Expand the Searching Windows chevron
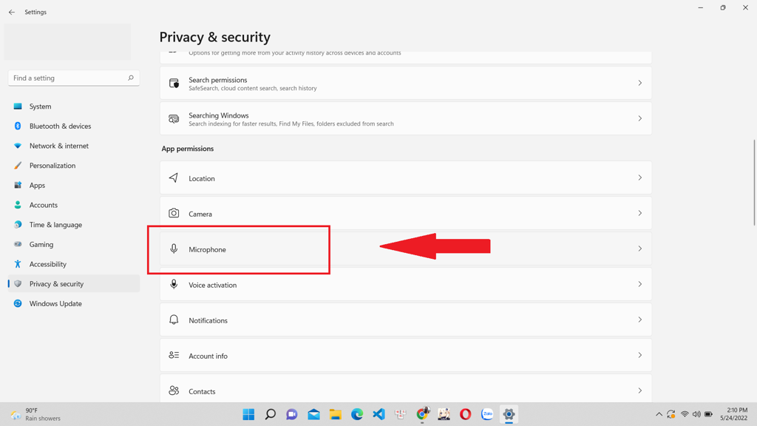The height and width of the screenshot is (426, 757). [x=639, y=118]
